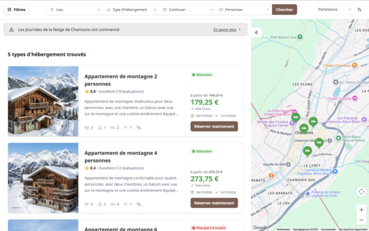The width and height of the screenshot is (369, 231).
Task: Open Appartement de montagne 2 personnes photo
Action: click(x=43, y=101)
